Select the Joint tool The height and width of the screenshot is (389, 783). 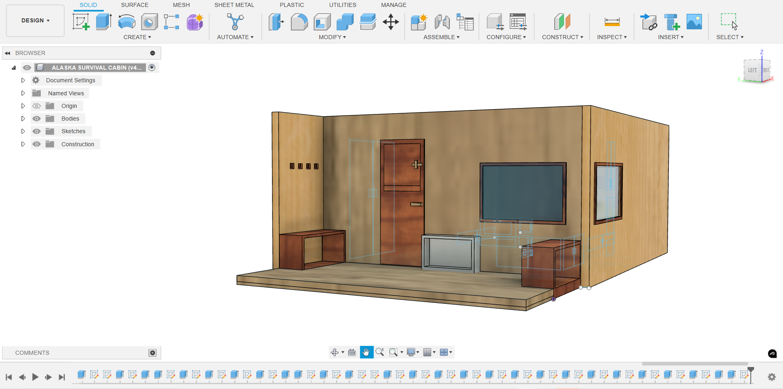442,22
